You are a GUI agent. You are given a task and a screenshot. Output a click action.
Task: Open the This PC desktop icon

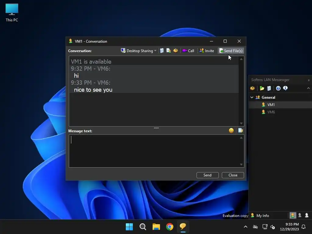coord(12,13)
